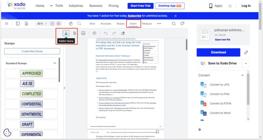
Task: Activate the pan hand tool
Action: pos(70,24)
